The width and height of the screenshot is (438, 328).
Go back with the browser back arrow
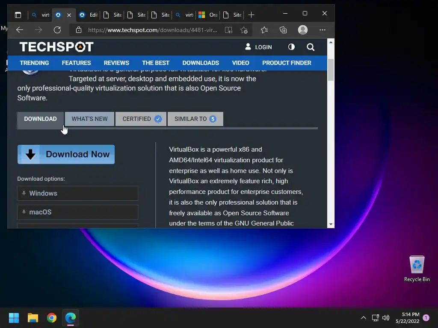(20, 30)
